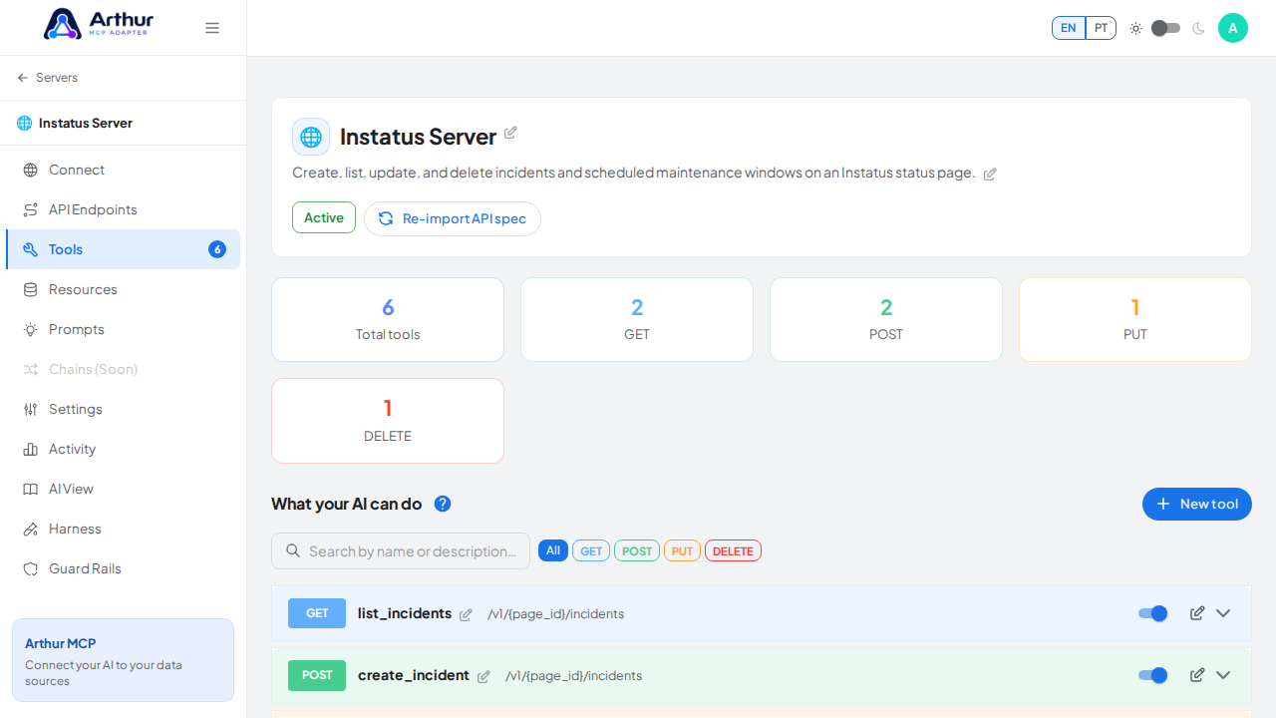Image resolution: width=1276 pixels, height=718 pixels.
Task: Click the Arthur MCP info card
Action: coord(123,660)
